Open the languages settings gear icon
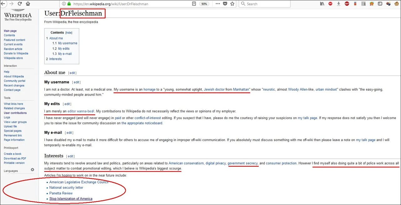Image resolution: width=401 pixels, height=205 pixels. click(x=32, y=170)
